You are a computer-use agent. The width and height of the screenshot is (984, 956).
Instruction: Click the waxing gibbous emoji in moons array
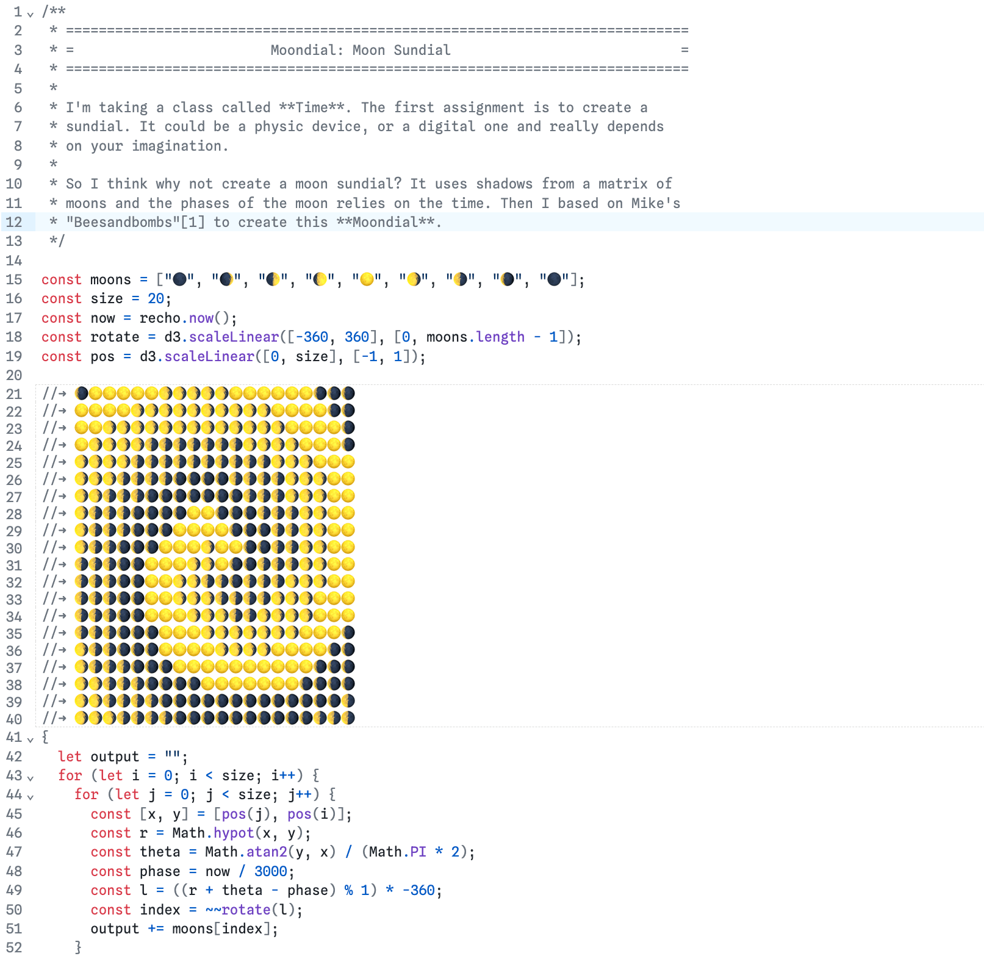point(320,279)
